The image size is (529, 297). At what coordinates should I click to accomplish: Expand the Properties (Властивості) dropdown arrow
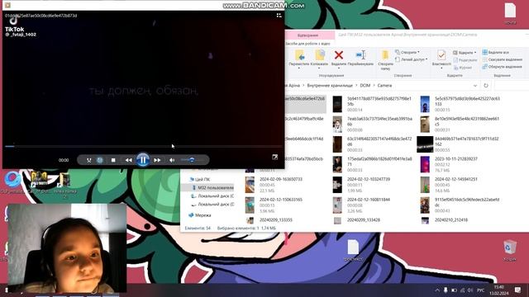coord(441,68)
